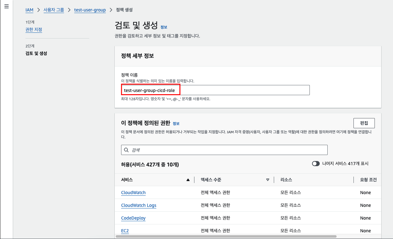The width and height of the screenshot is (393, 239).
Task: Click the 리소스 column header
Action: (x=286, y=180)
